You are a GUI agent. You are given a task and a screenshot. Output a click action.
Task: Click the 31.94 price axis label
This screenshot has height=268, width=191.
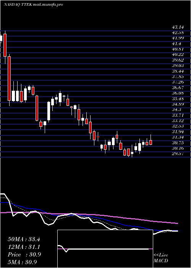pos(178,132)
